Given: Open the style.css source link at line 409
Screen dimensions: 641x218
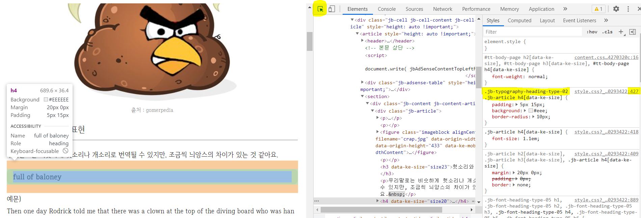Looking at the screenshot, I should click(x=606, y=154).
